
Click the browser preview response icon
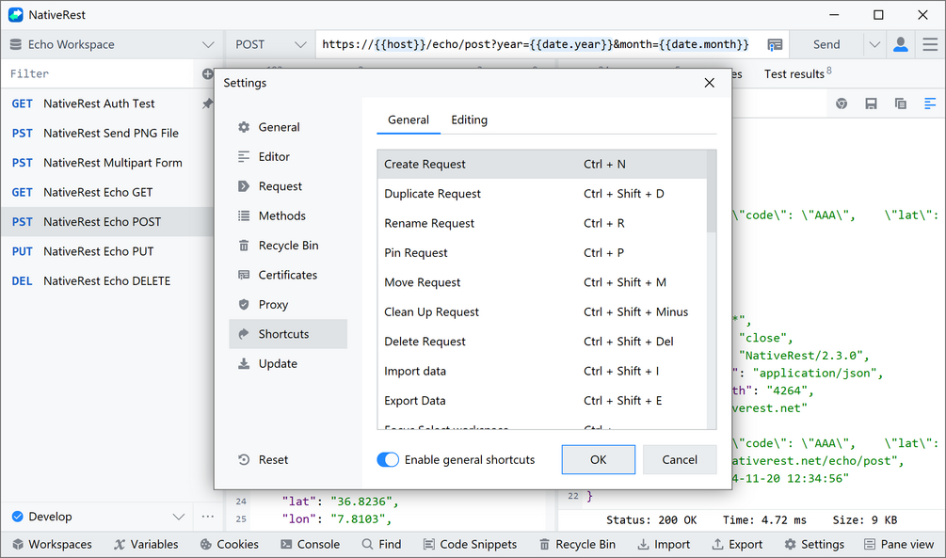tap(842, 104)
